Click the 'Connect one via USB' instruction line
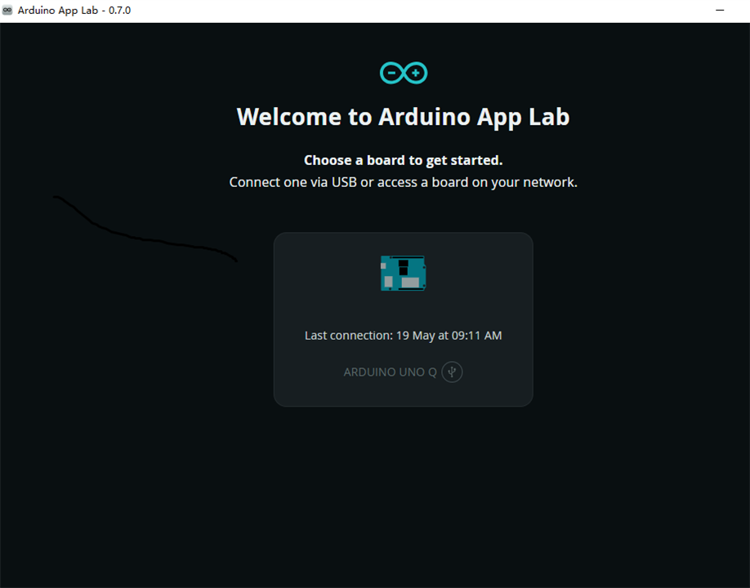 404,182
